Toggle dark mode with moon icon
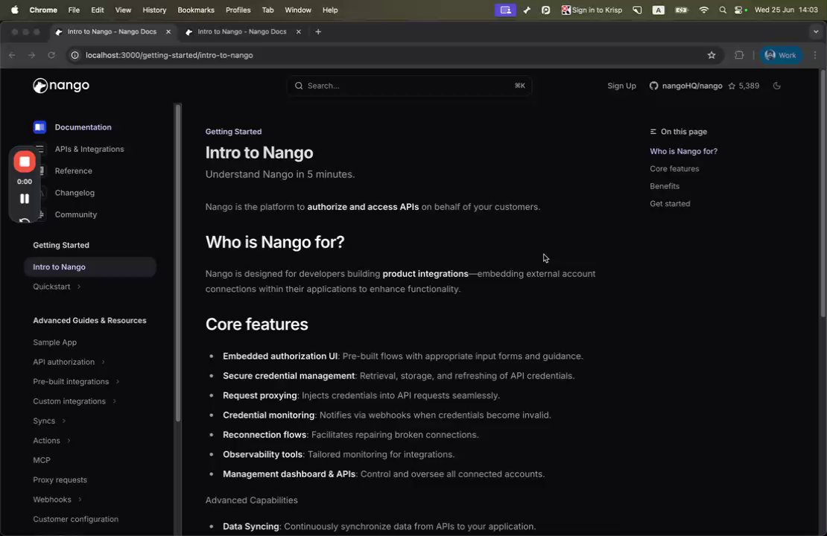 [x=777, y=86]
